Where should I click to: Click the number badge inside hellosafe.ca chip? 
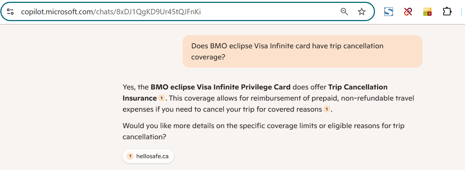coord(130,156)
